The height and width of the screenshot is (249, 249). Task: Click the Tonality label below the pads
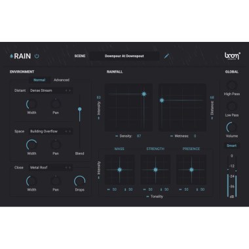157,197
